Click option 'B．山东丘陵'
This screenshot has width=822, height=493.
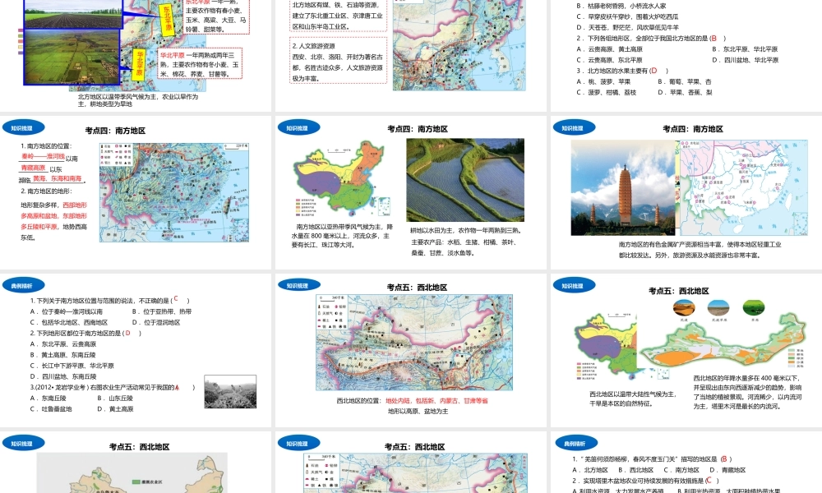[x=115, y=399]
